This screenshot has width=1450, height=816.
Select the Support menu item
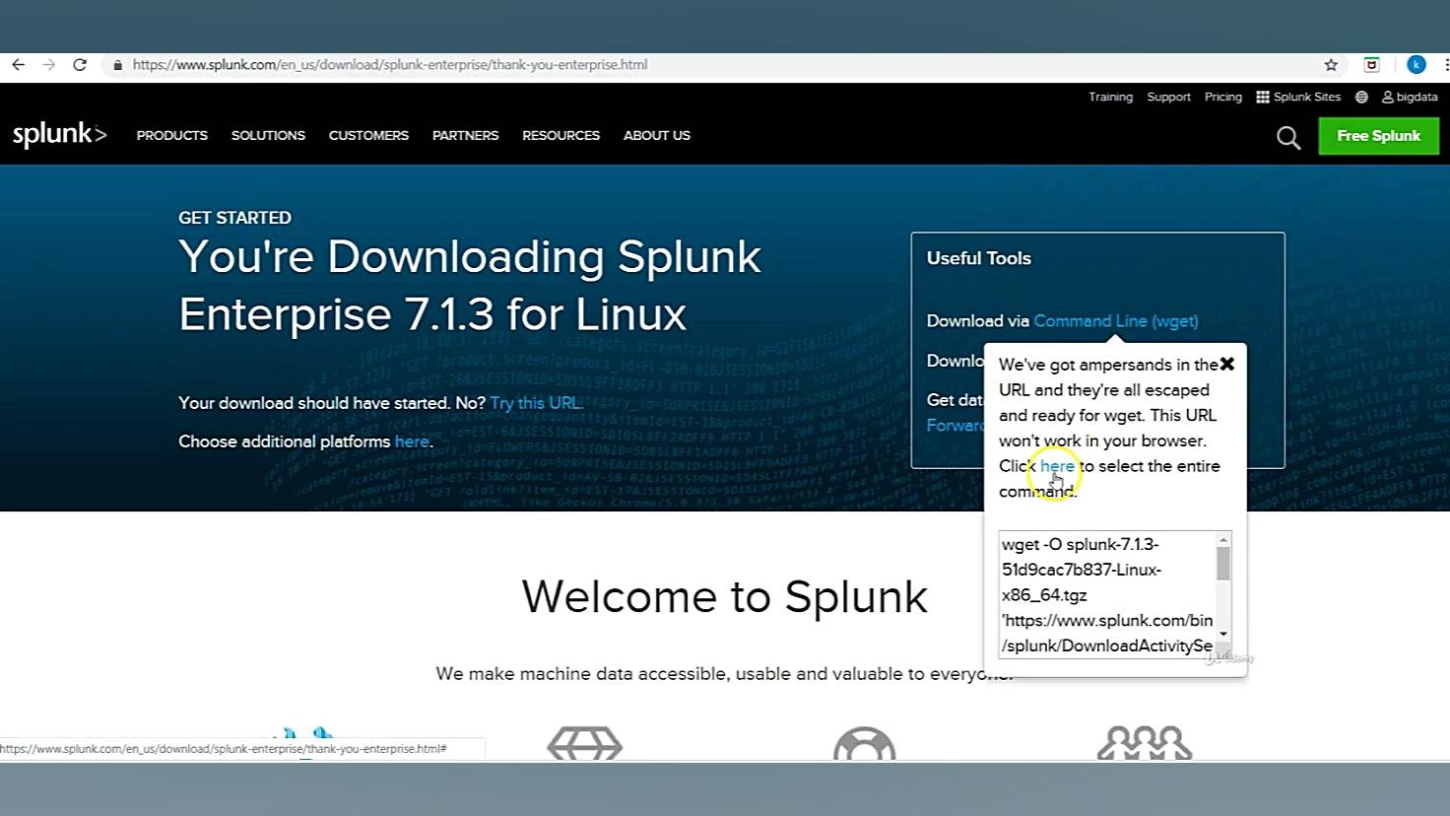[1168, 97]
